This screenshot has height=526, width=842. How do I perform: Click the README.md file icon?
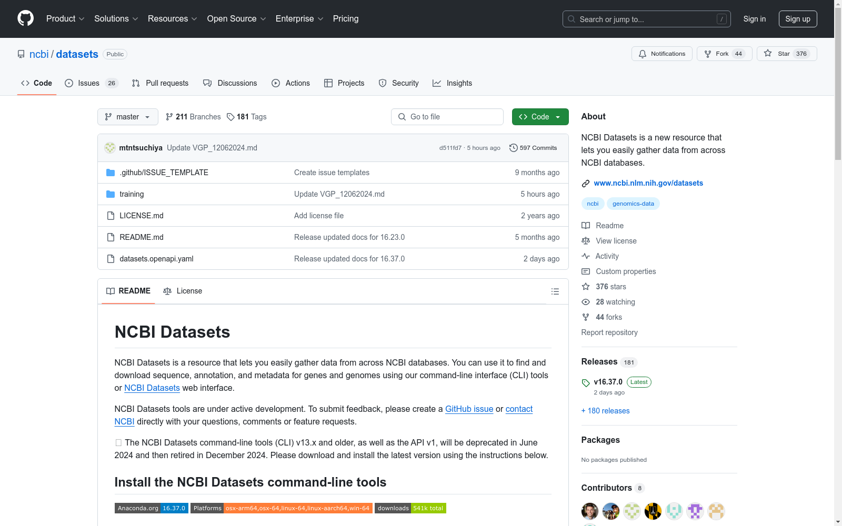(x=111, y=237)
